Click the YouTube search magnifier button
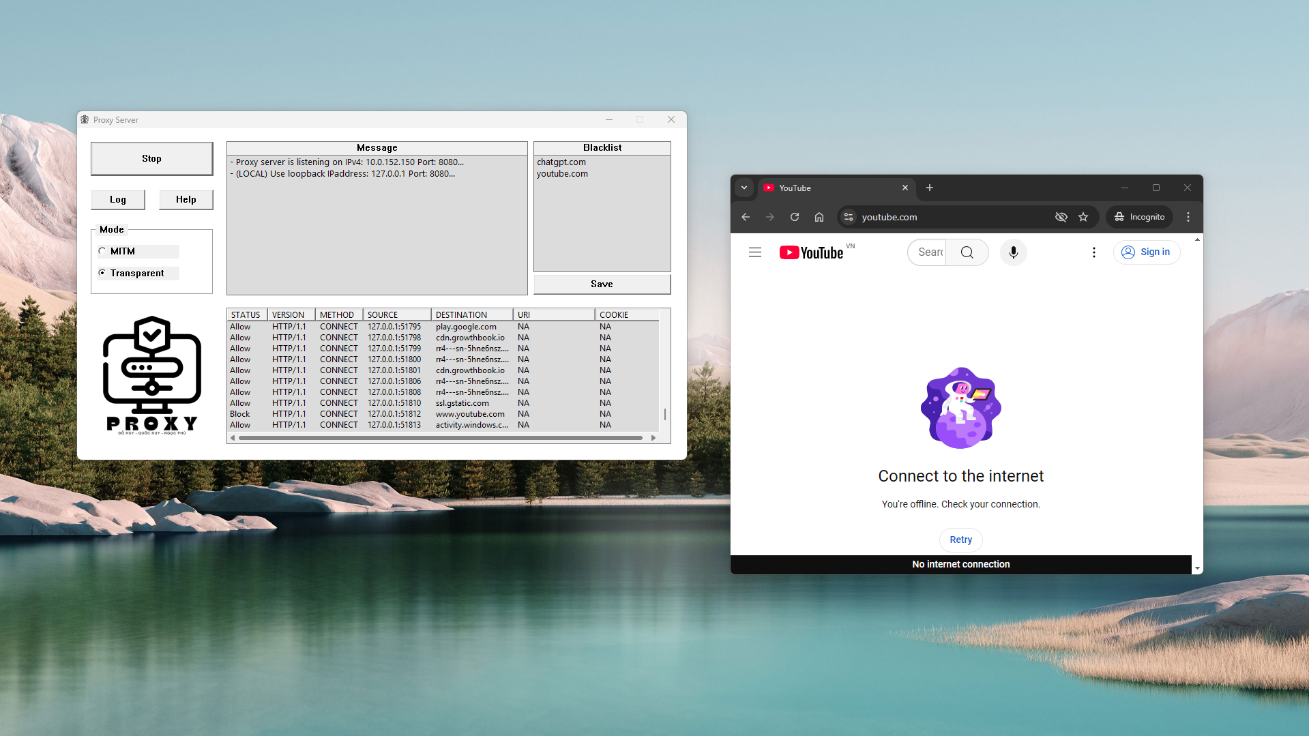 967,252
